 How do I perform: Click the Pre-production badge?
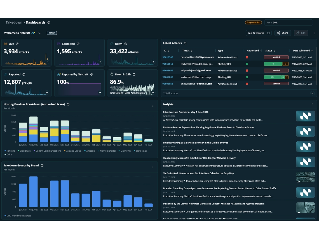click(253, 23)
